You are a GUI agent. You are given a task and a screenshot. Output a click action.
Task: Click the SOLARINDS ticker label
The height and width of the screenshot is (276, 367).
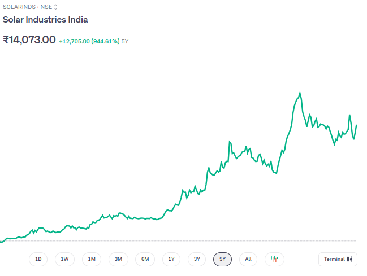point(19,7)
